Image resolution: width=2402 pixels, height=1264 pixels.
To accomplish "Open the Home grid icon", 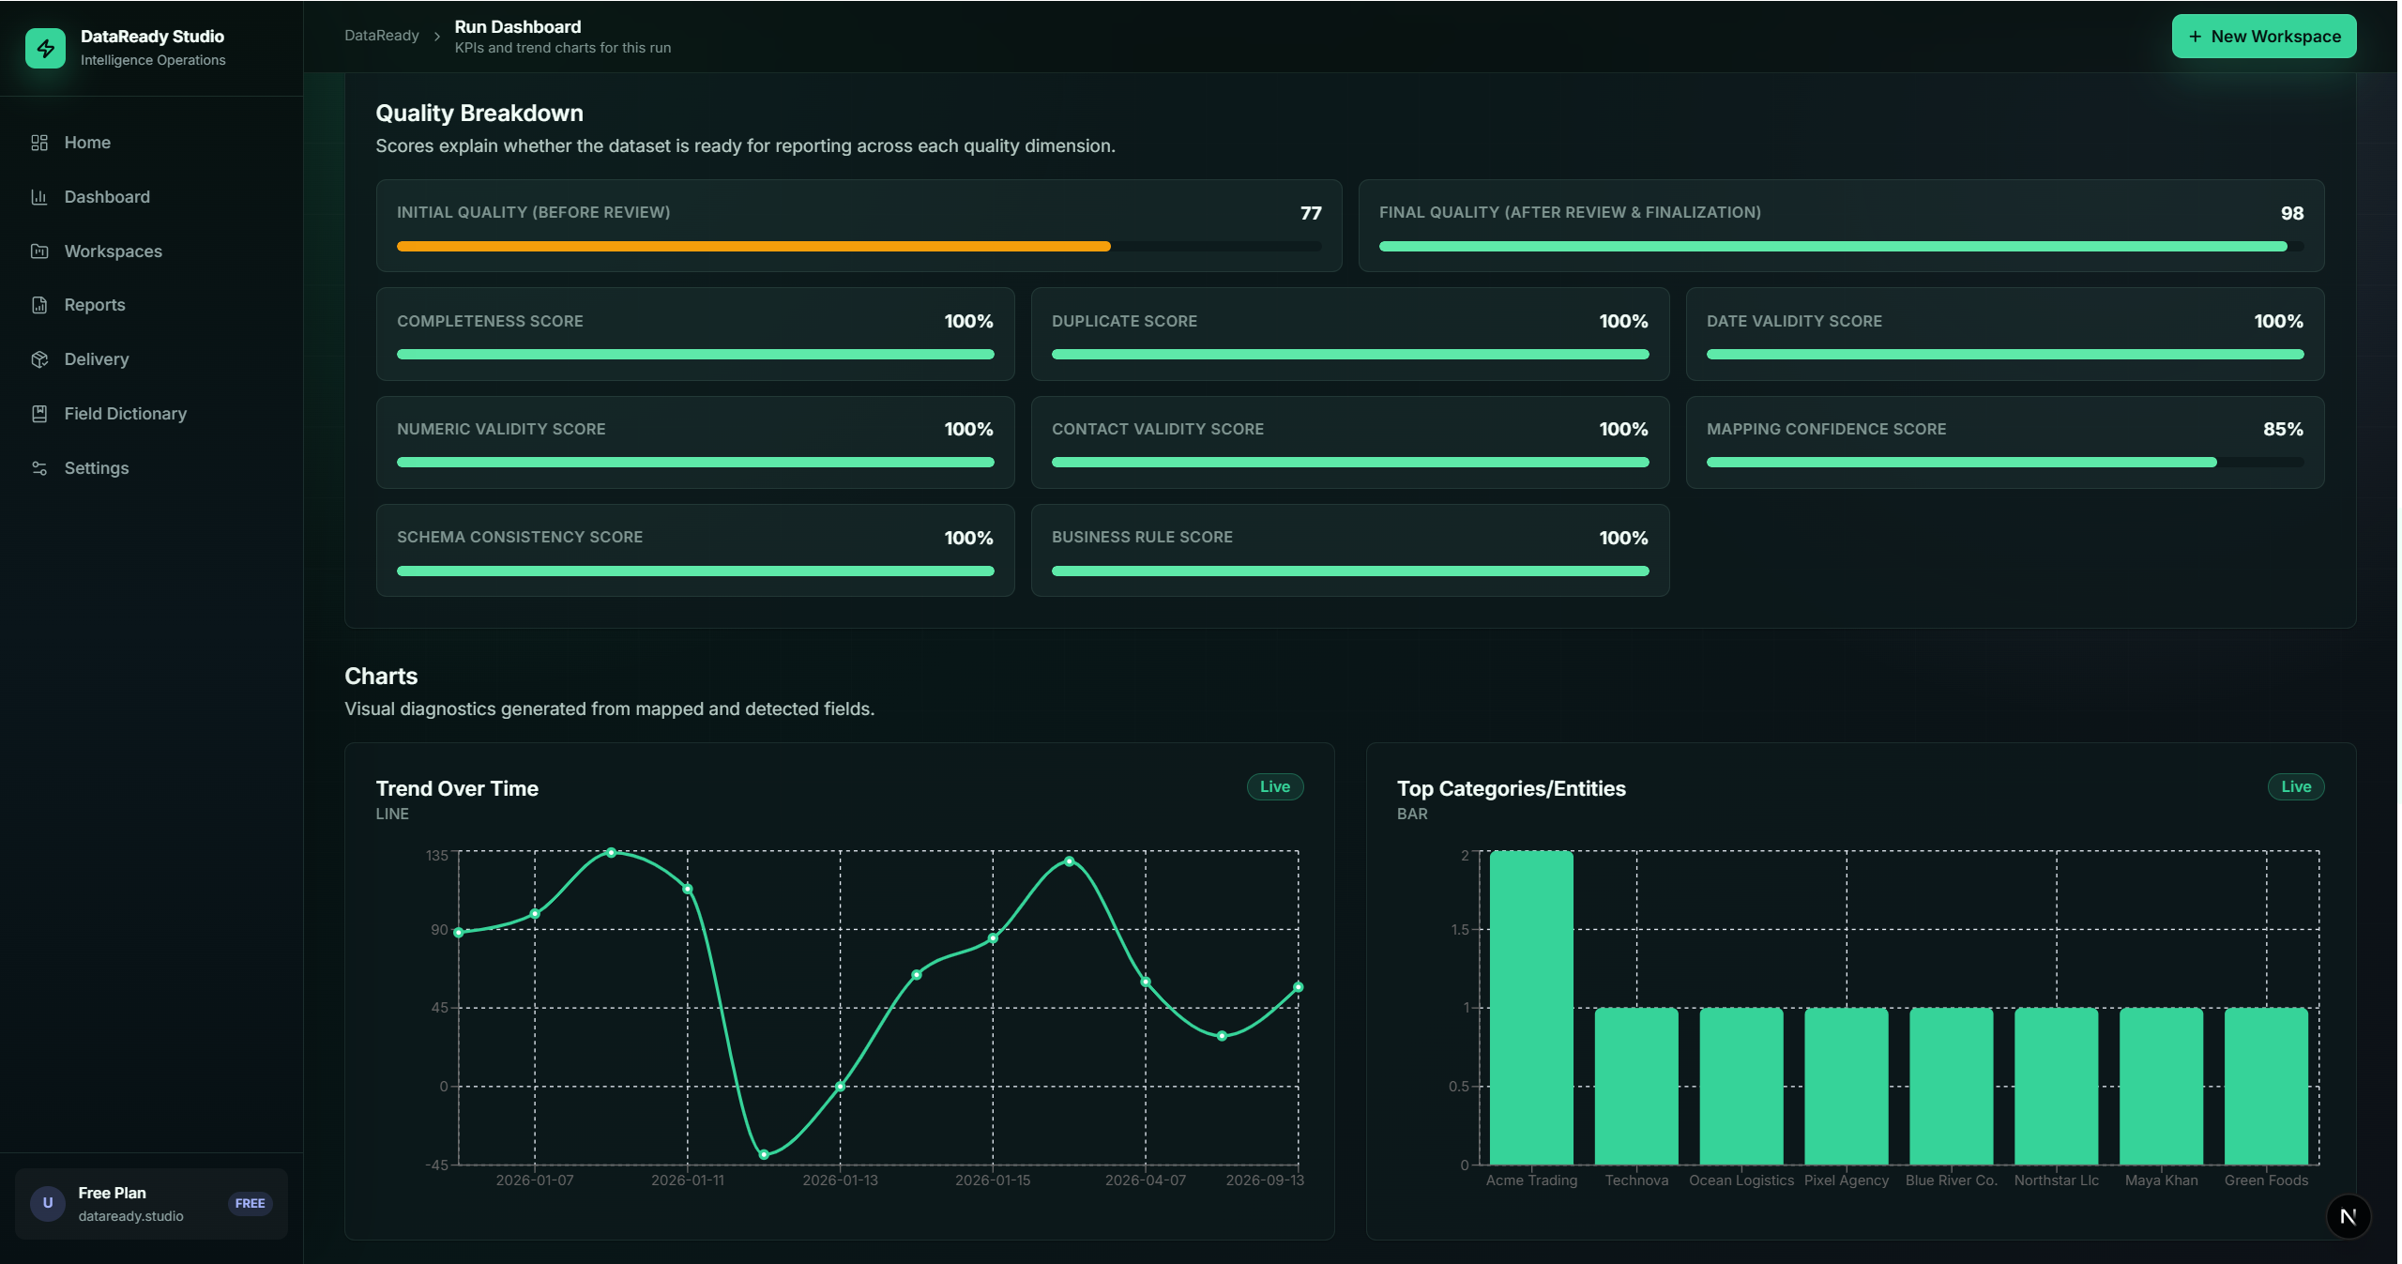I will click(39, 143).
